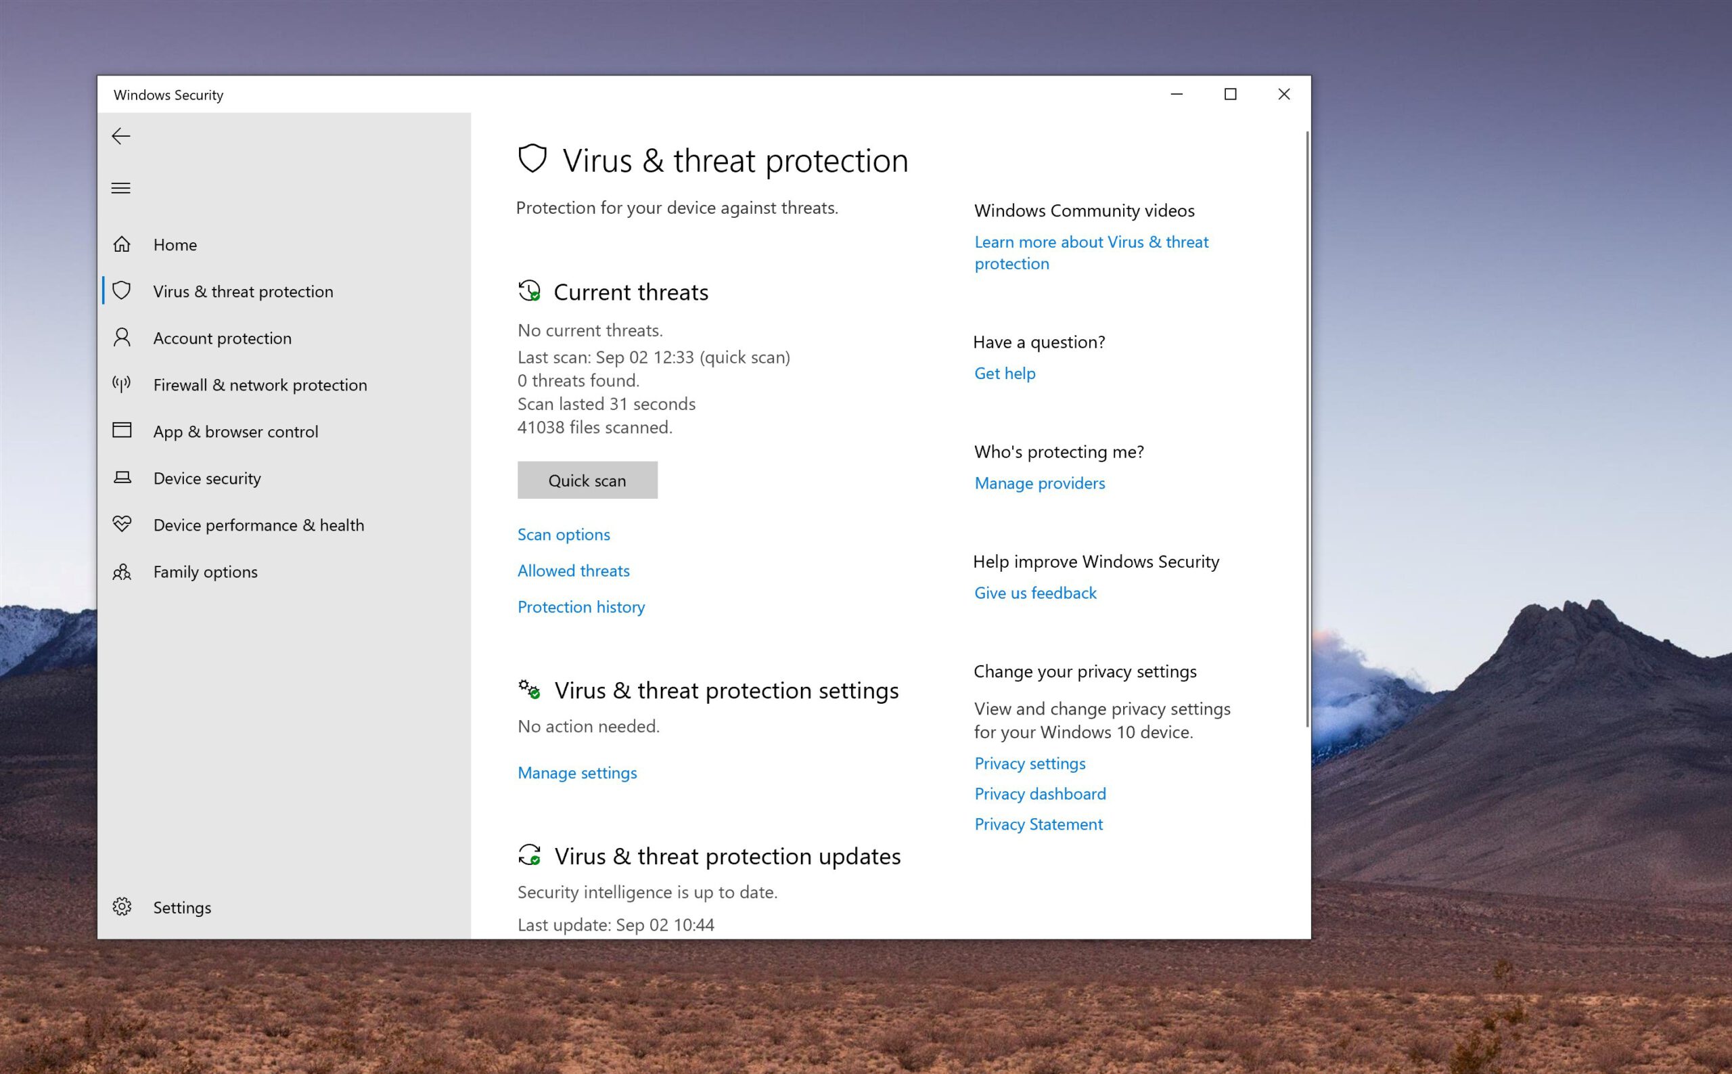
Task: Click 'Virus & threat protection settings' heading
Action: (x=727, y=691)
